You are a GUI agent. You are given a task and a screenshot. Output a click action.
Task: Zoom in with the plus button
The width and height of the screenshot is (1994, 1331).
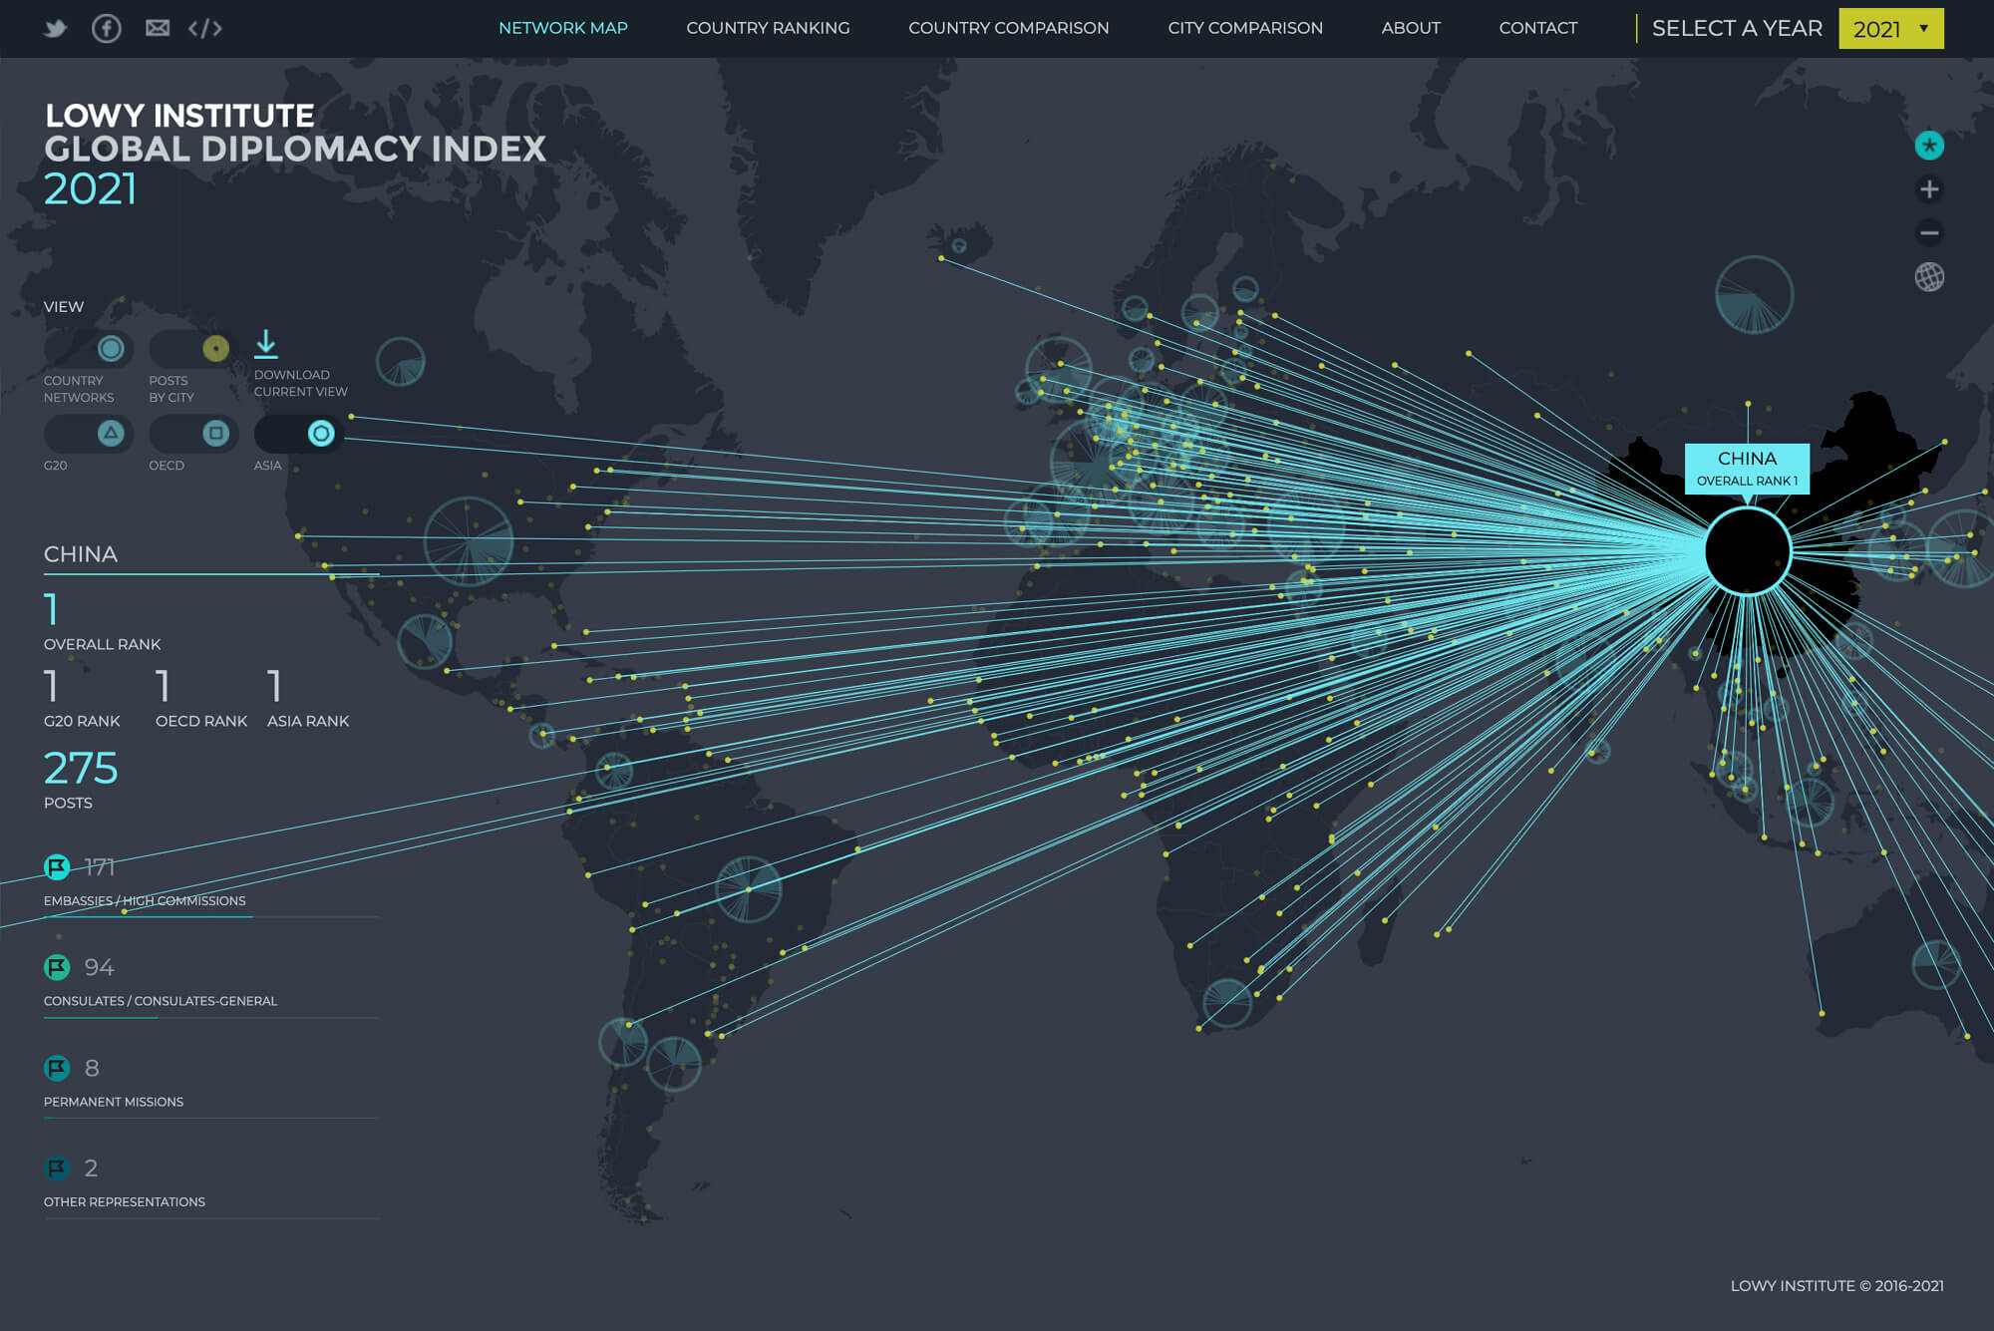pos(1929,189)
